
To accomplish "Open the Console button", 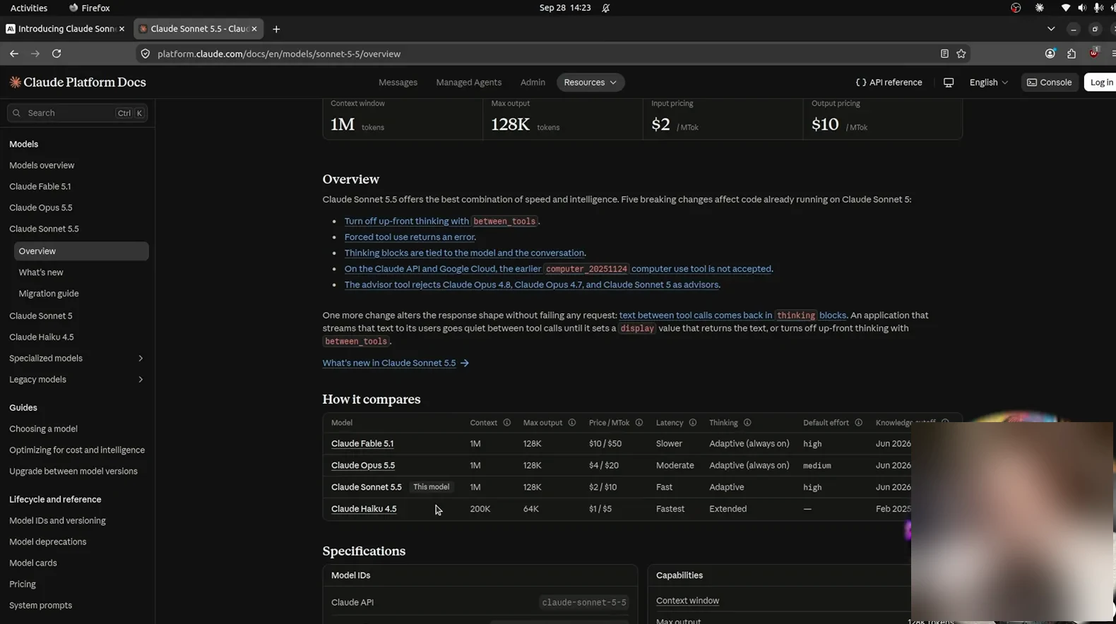I will point(1050,83).
